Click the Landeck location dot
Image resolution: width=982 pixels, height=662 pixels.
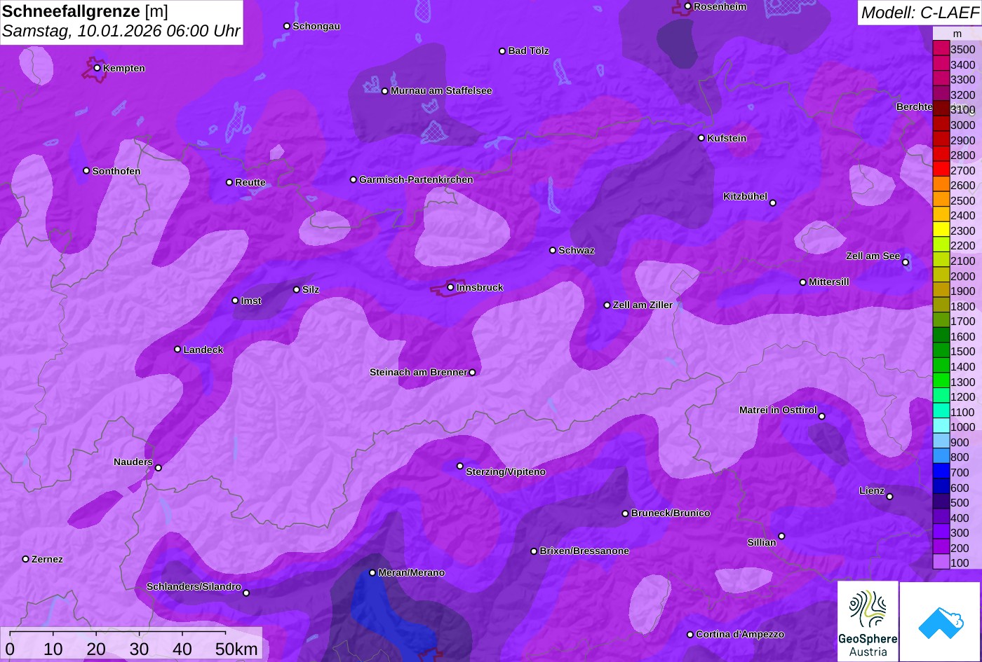[x=177, y=349]
